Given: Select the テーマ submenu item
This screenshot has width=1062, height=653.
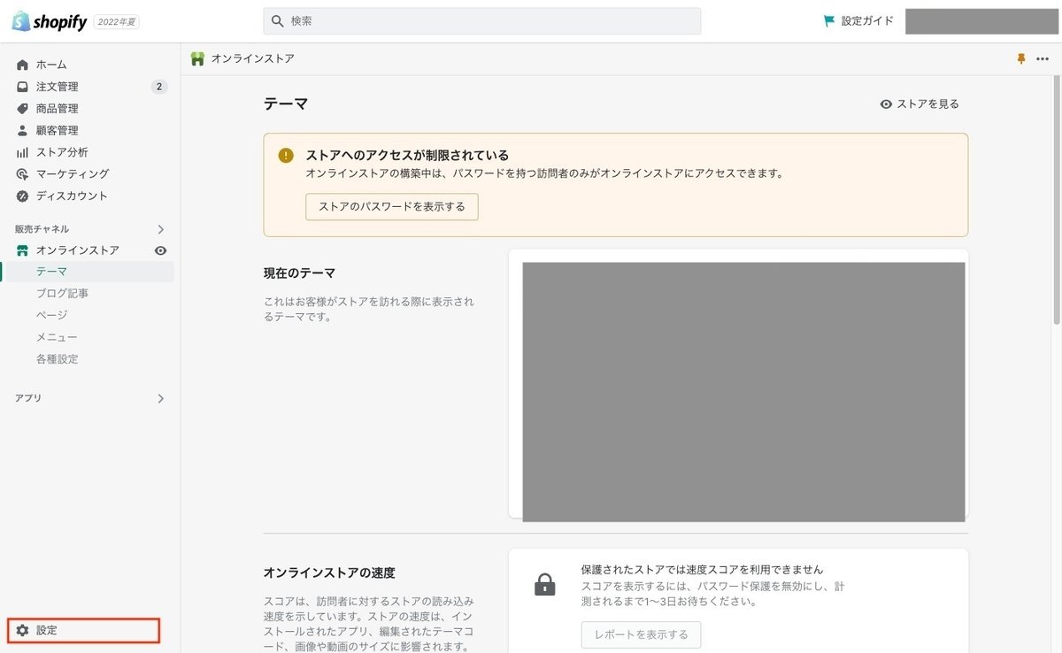Looking at the screenshot, I should [x=91, y=272].
